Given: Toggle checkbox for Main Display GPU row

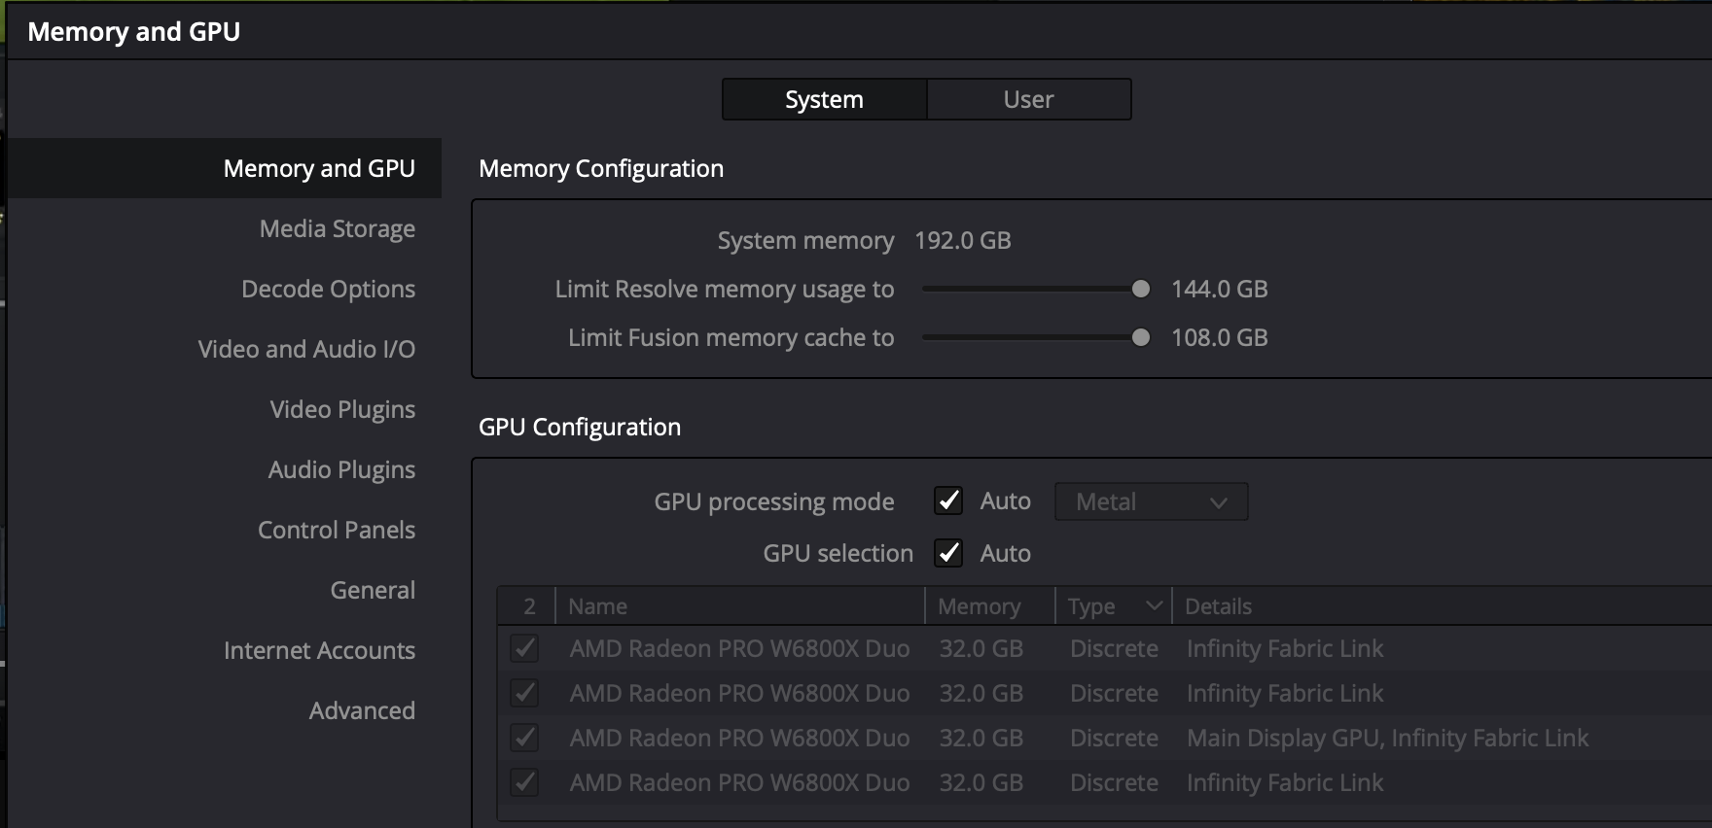Looking at the screenshot, I should pos(524,738).
